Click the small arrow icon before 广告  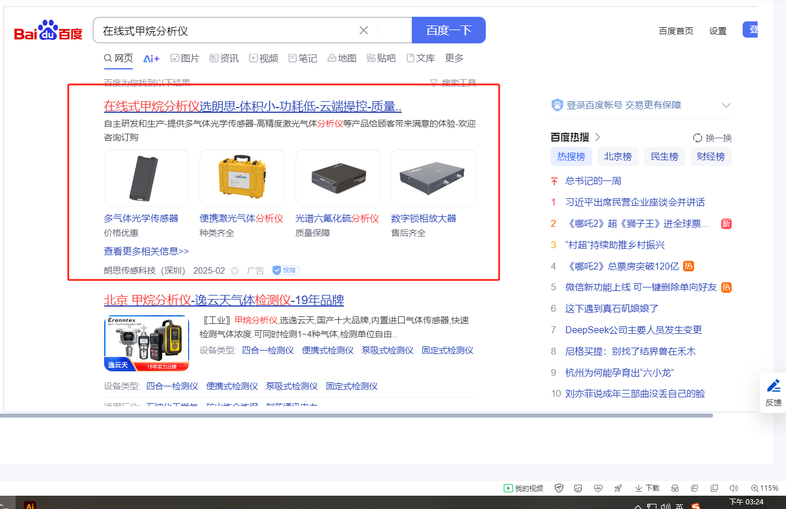pos(235,271)
